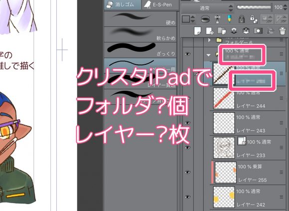Toggle the draft layer pencil icon
Screen dimensions: 289x211
pos(230,19)
